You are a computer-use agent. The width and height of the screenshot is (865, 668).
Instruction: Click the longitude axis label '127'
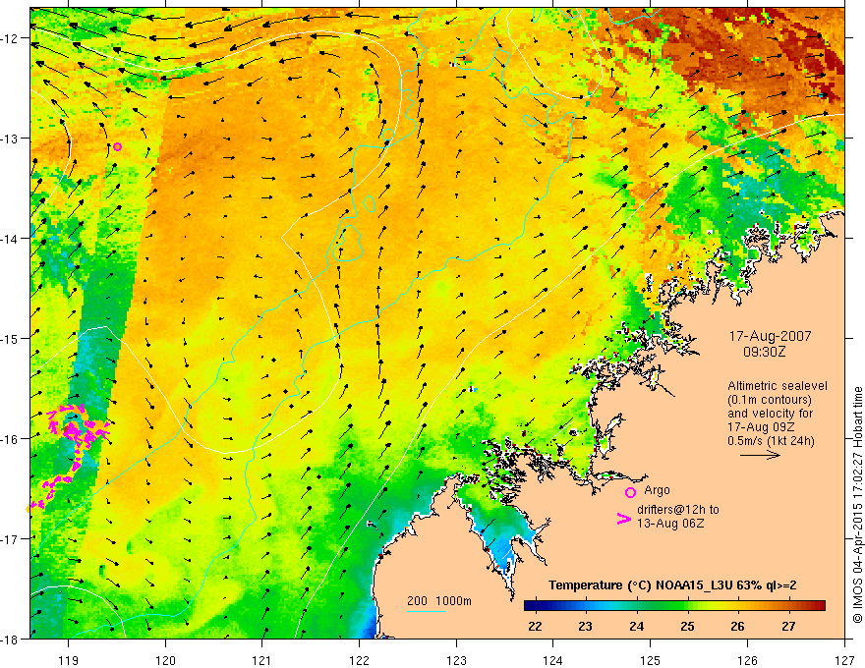[x=844, y=660]
